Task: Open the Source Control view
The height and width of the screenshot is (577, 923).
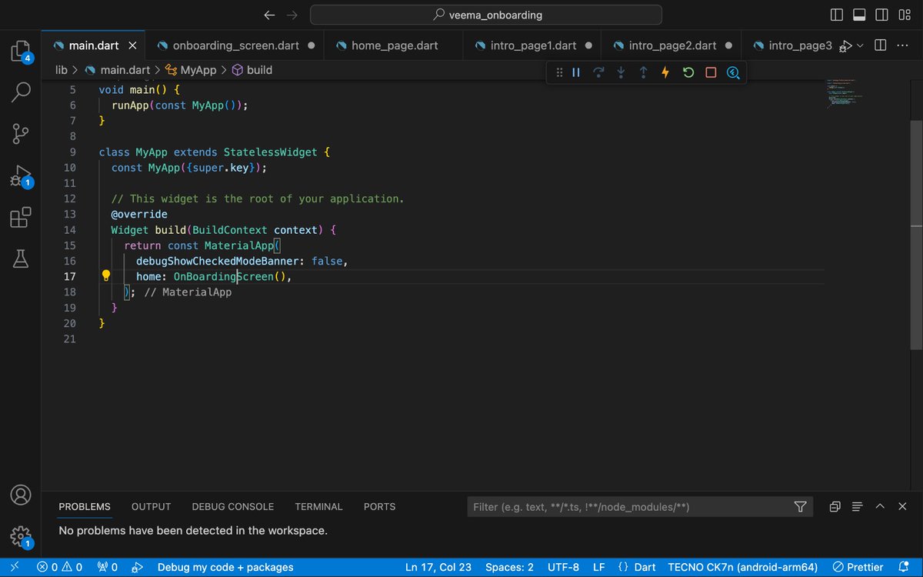Action: [21, 134]
